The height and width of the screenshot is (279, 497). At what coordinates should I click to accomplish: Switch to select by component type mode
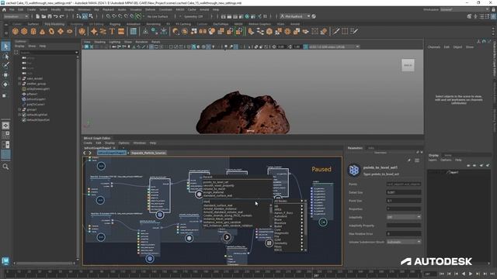point(91,16)
